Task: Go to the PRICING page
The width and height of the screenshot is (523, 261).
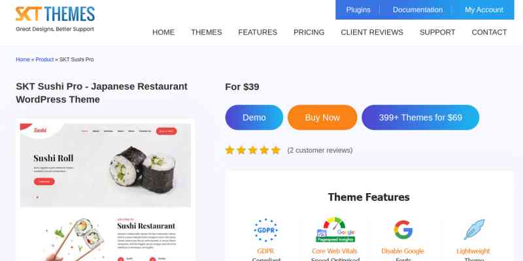Action: click(309, 32)
